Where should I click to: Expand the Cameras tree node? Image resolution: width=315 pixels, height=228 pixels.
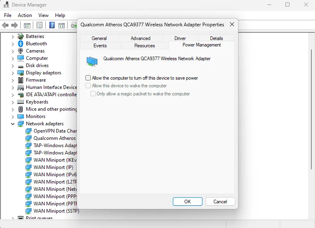tap(13, 51)
